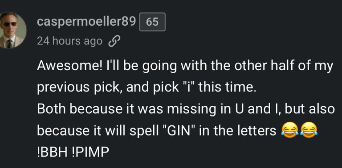
Task: Click the quoted word "GIN"
Action: tap(180, 131)
